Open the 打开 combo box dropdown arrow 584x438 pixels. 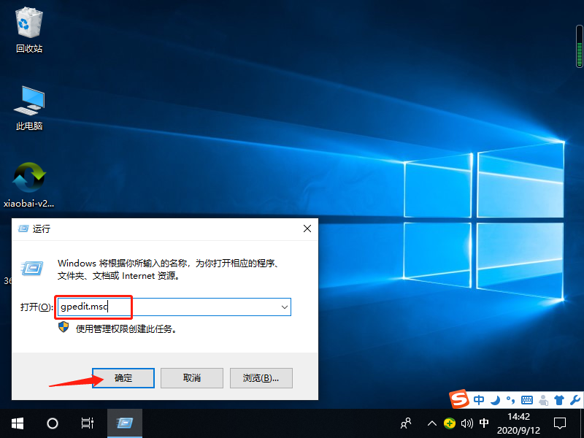[x=284, y=307]
